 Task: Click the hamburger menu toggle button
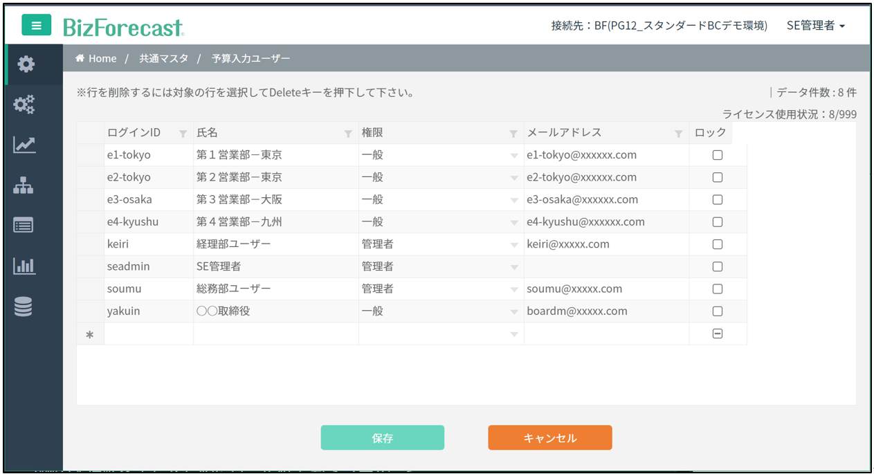[36, 26]
